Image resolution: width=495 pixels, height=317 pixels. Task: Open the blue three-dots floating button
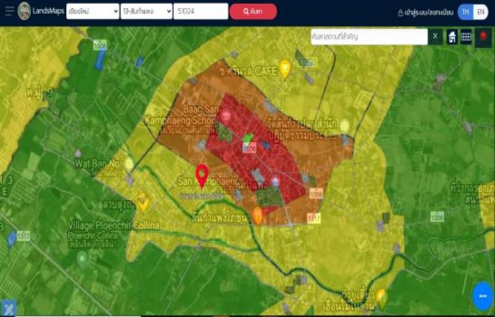482,296
